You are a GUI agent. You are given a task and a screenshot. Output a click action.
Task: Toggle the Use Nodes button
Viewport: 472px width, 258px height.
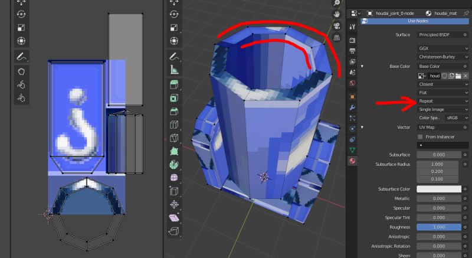pyautogui.click(x=415, y=21)
